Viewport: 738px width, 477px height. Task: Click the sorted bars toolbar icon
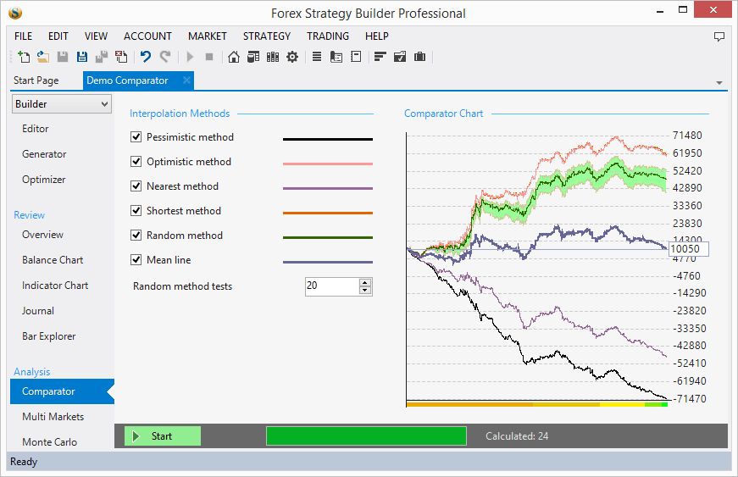(x=380, y=57)
